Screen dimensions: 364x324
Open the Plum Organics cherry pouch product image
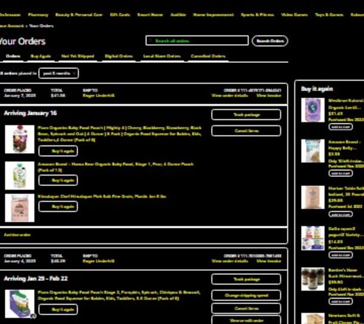point(19,139)
